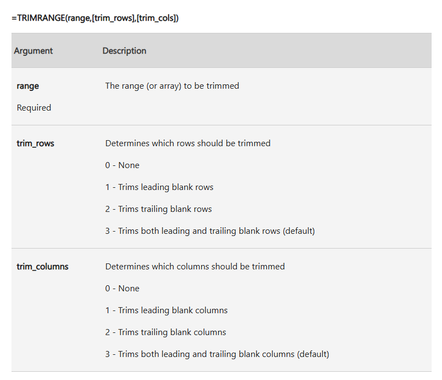Click the Description column header
Screen dimensions: 442x380
point(124,51)
